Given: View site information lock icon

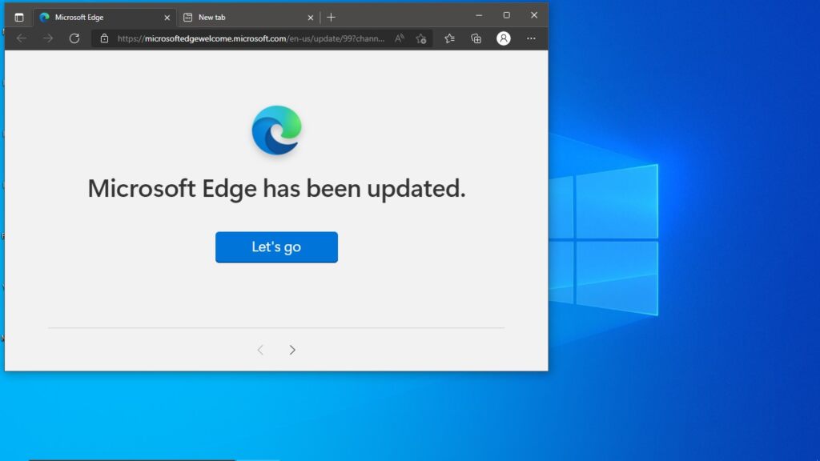Looking at the screenshot, I should [105, 38].
